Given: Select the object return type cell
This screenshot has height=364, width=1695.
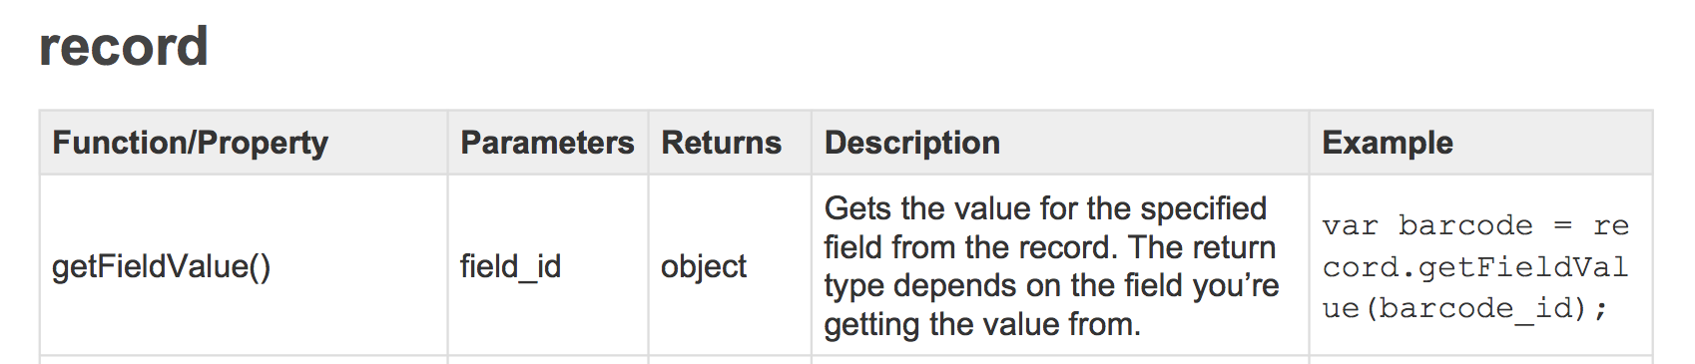Looking at the screenshot, I should (703, 266).
